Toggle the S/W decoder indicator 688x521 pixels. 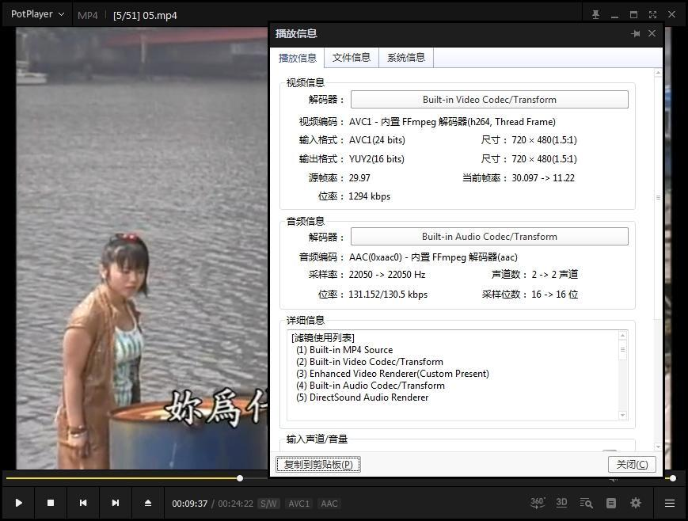268,504
